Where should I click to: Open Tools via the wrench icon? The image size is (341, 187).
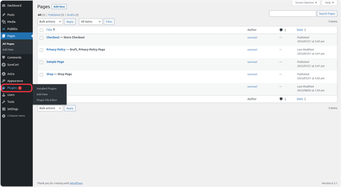[4, 102]
